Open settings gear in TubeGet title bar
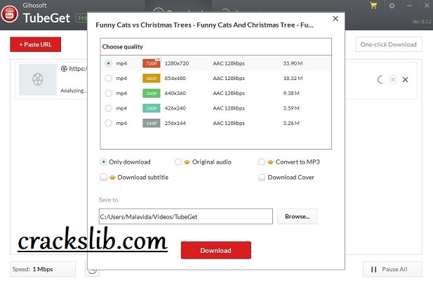Screen dimensions: 433x281 (x=392, y=6)
